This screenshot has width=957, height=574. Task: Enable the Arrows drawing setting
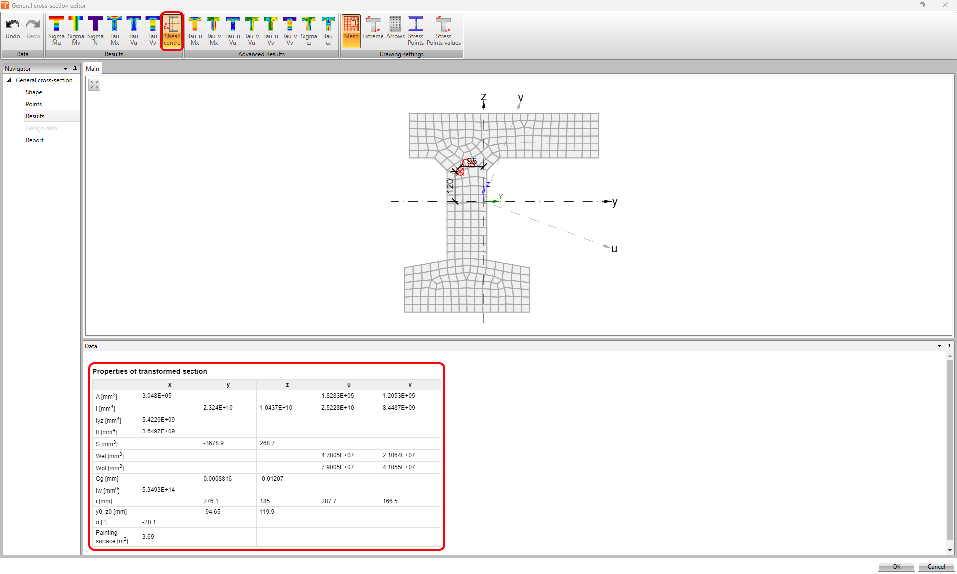click(395, 30)
